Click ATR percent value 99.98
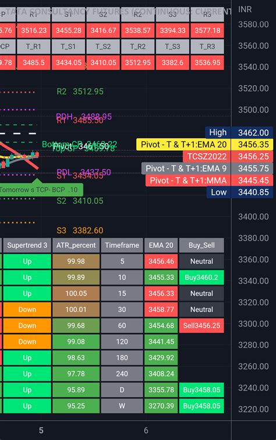276x440 pixels. point(76,261)
